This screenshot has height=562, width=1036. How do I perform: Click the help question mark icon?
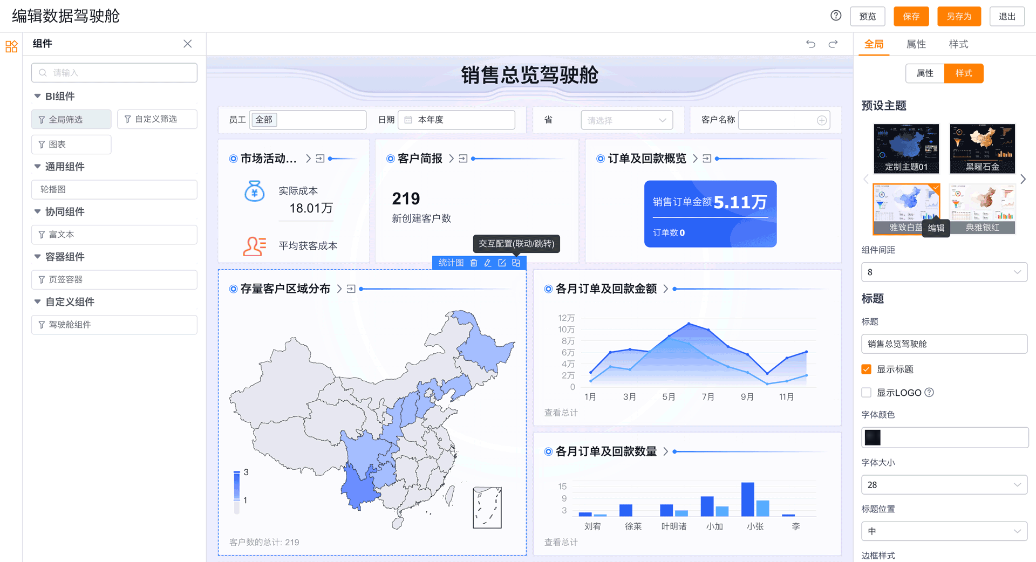[836, 16]
